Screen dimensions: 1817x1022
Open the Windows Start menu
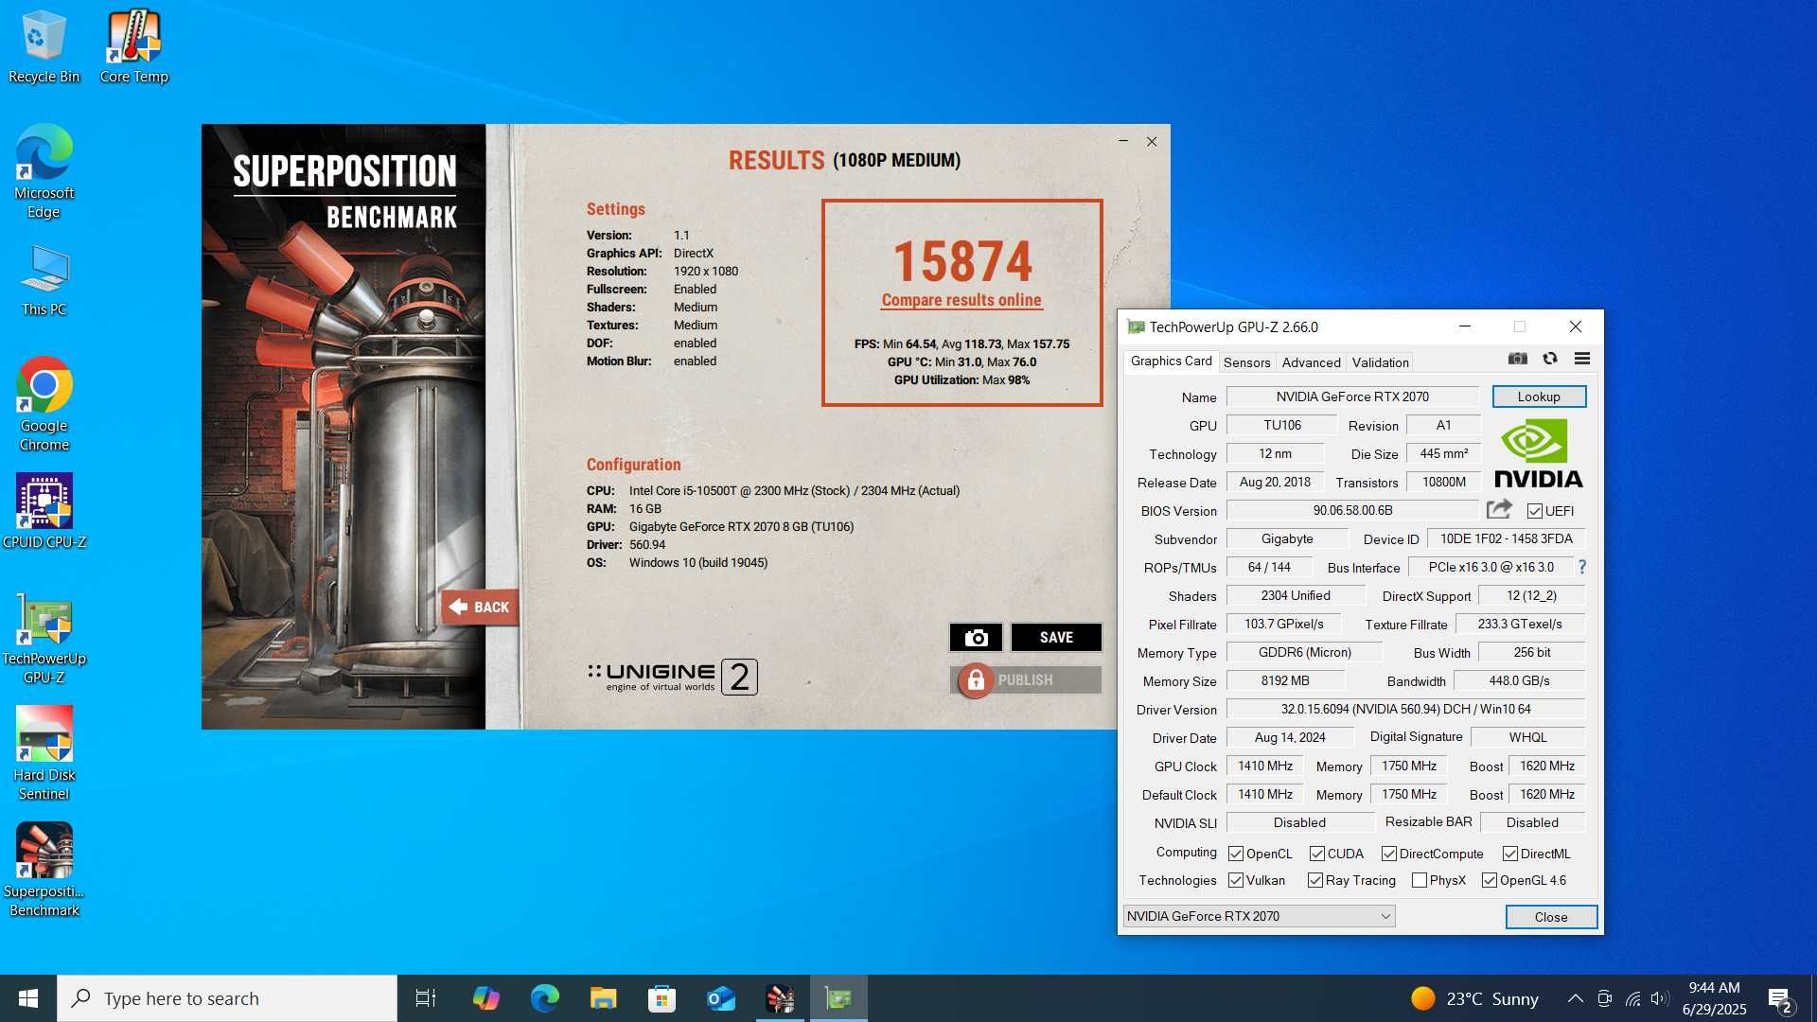pyautogui.click(x=28, y=998)
